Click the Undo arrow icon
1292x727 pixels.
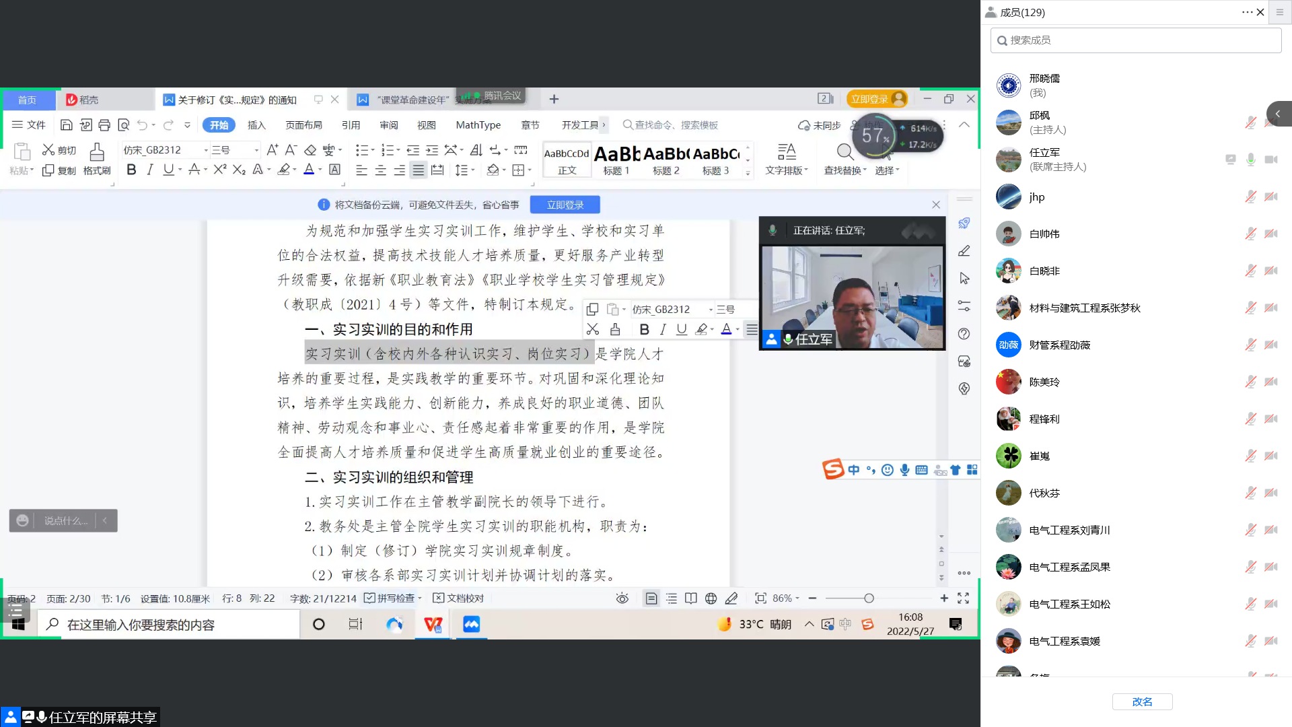coord(142,125)
